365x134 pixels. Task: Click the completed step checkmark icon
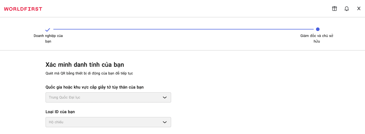[48, 30]
